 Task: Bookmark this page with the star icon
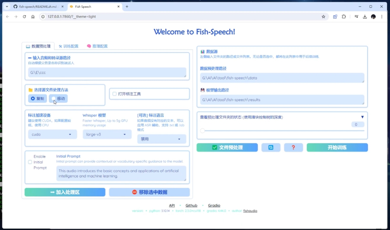pos(323,17)
